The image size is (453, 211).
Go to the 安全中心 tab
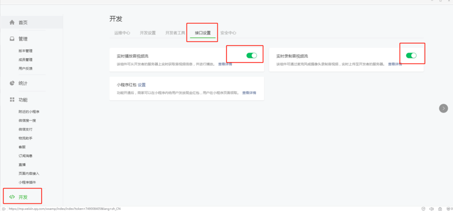(228, 33)
